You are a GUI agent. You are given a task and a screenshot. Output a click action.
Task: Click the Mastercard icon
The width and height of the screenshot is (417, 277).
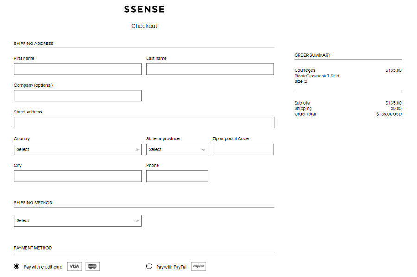click(x=93, y=266)
